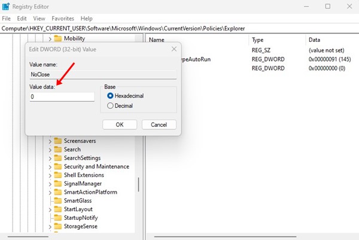This screenshot has height=240, width=359.
Task: Open the Edit menu
Action: pos(23,19)
